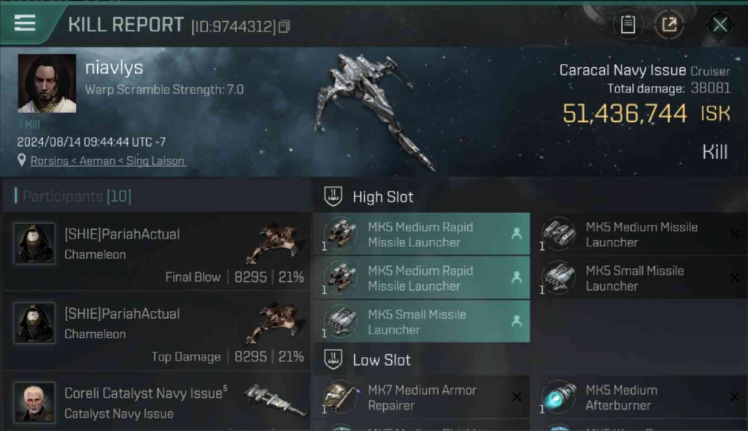
Task: Copy the kill report ID icon
Action: pyautogui.click(x=284, y=27)
